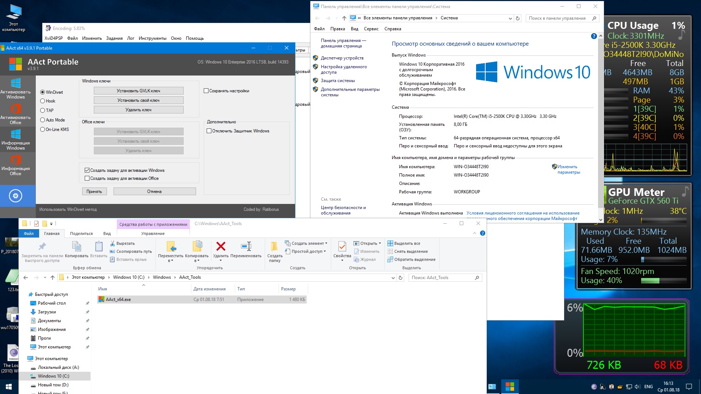Open Office information in AAct sidebar
The height and width of the screenshot is (394, 701).
tap(16, 165)
